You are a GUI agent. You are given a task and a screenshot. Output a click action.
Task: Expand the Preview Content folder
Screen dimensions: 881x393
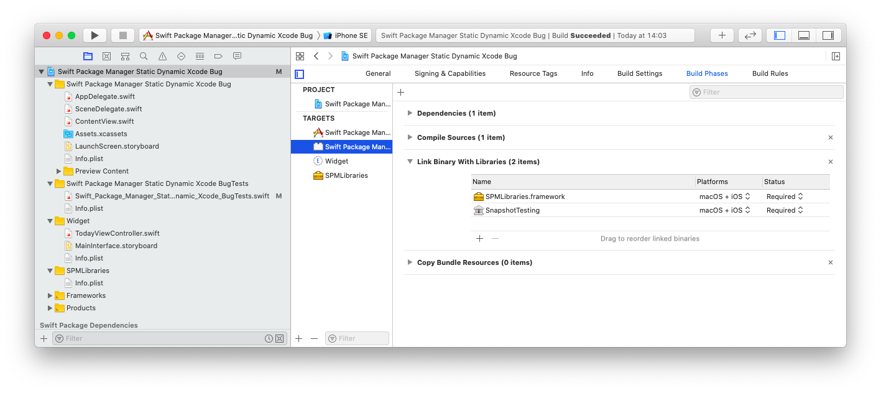(x=59, y=171)
